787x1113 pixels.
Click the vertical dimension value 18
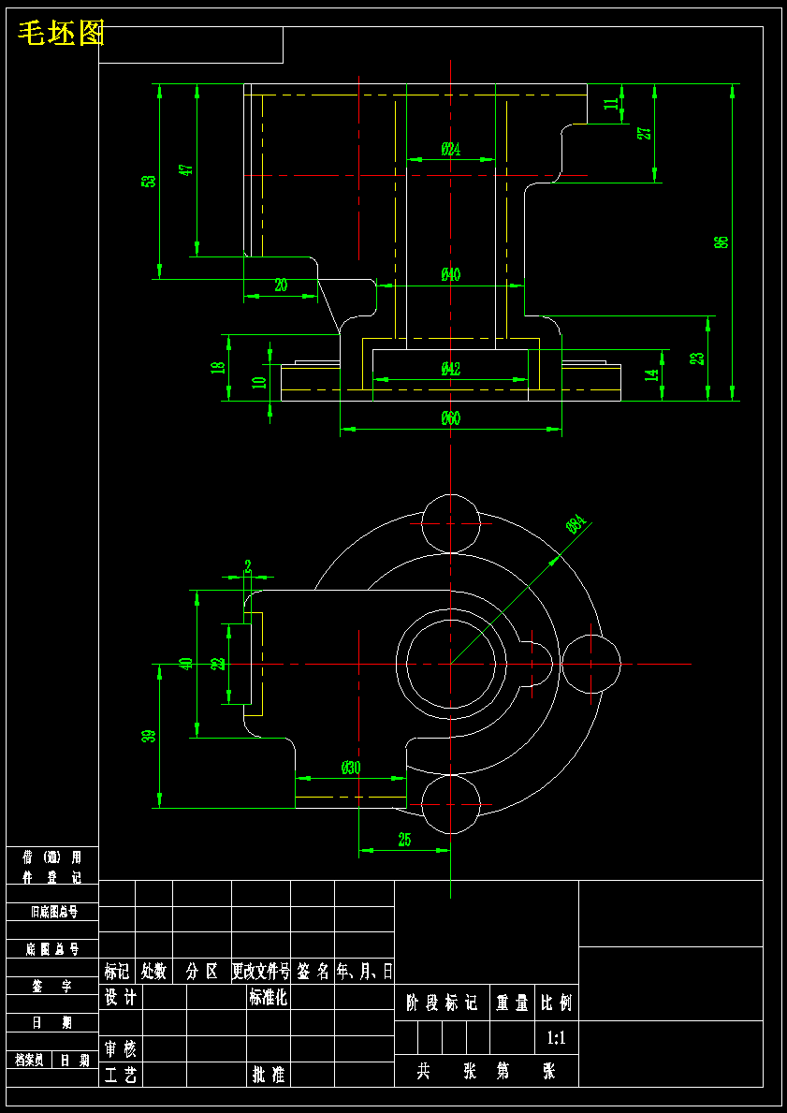[218, 368]
